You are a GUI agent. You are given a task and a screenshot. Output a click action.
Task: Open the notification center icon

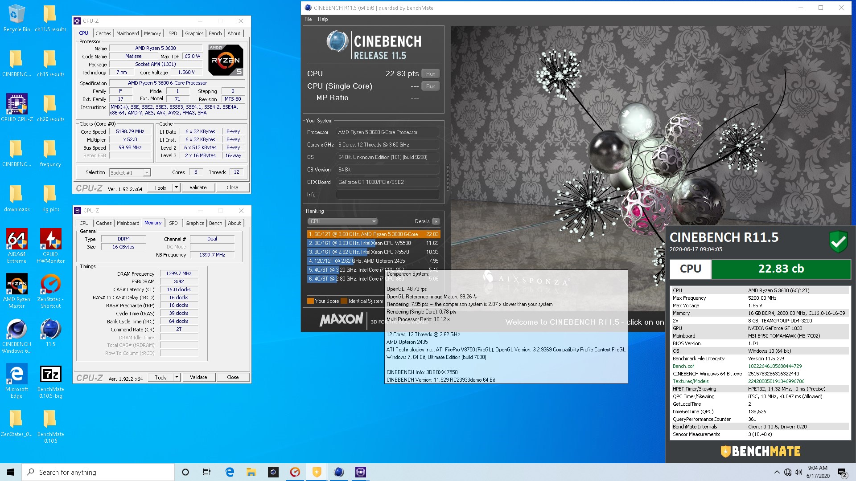842,472
